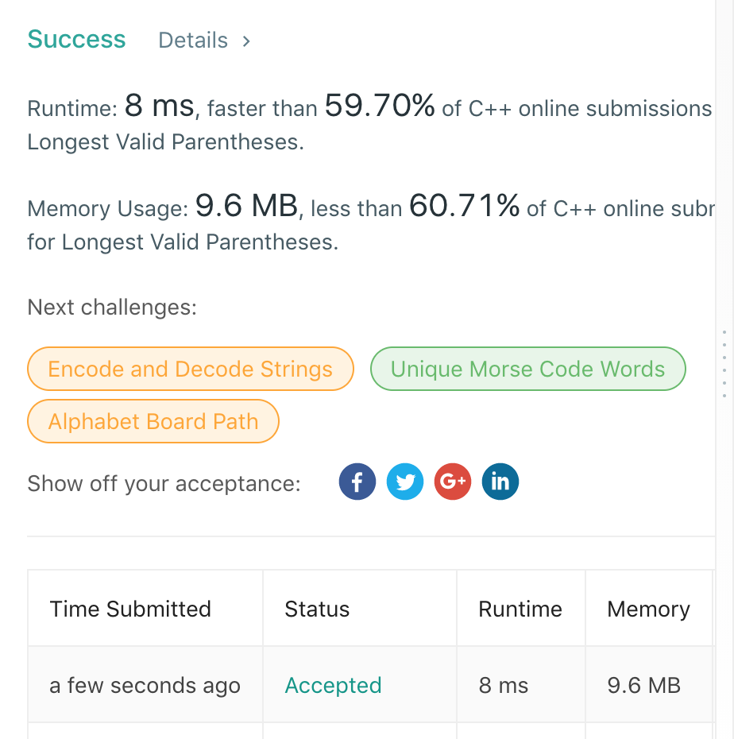Select the Alphabet Board Path challenge

pos(153,421)
